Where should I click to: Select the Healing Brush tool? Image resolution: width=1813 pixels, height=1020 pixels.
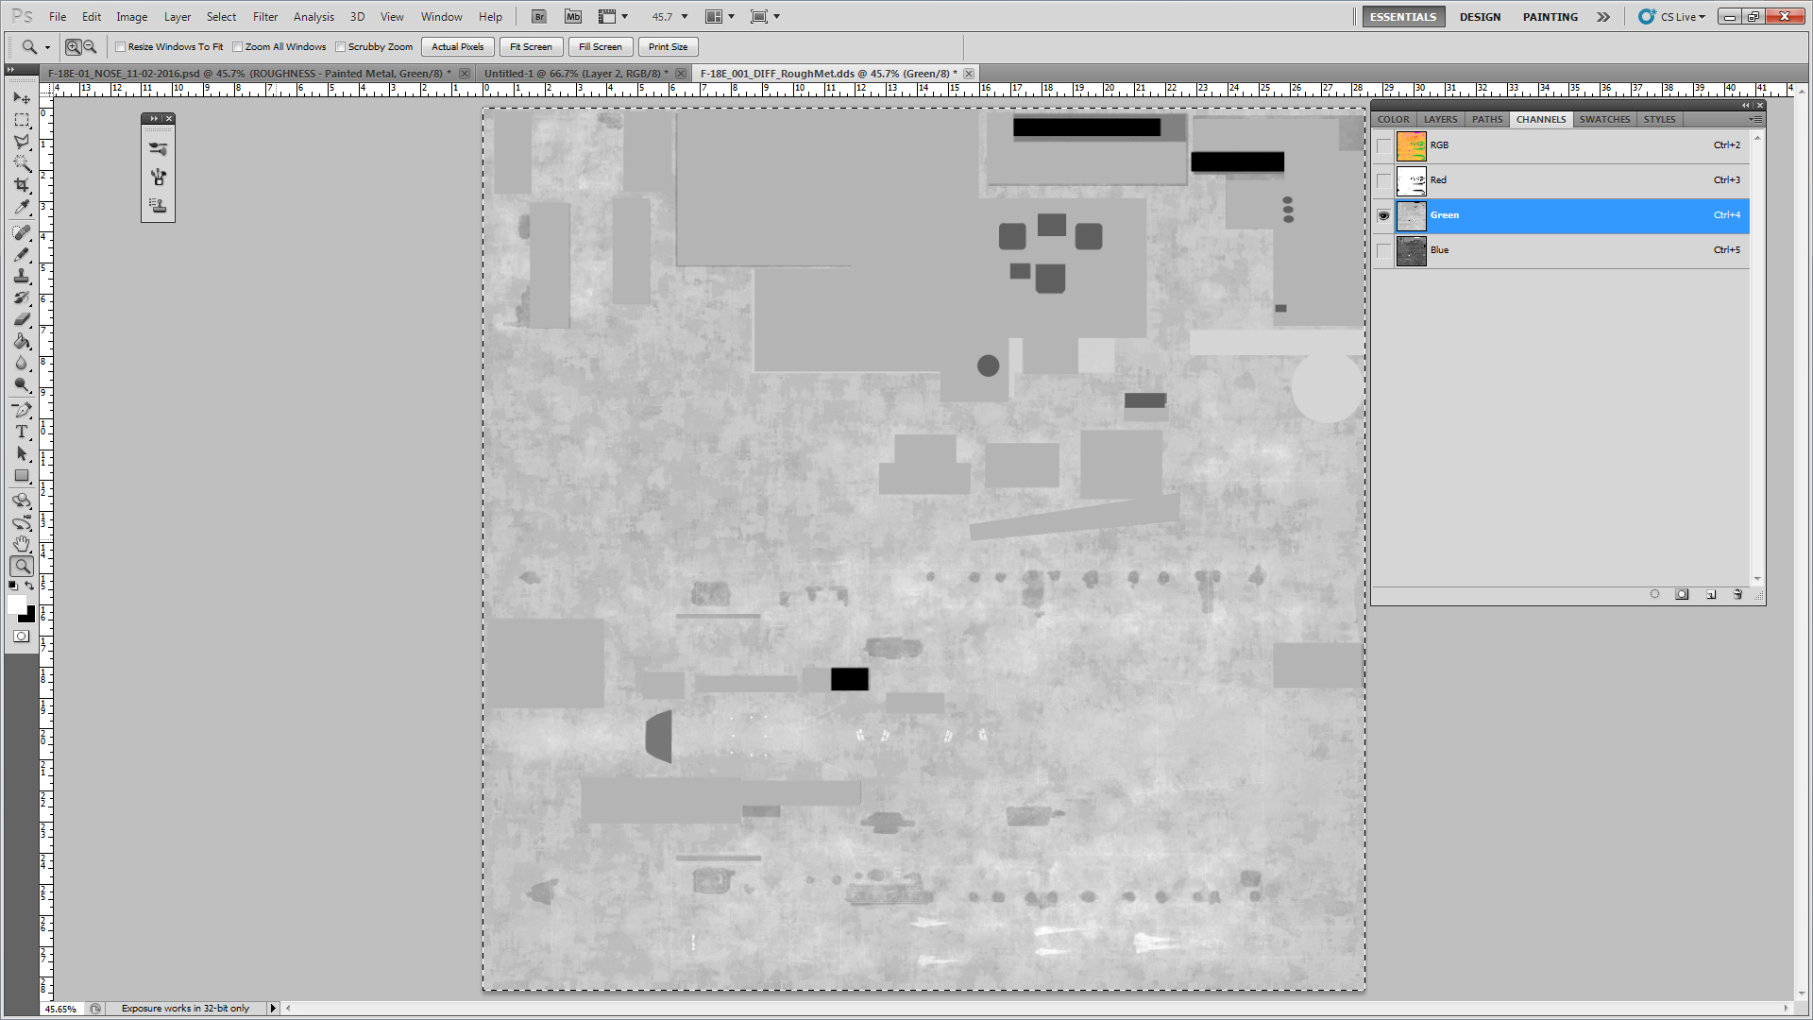(22, 232)
